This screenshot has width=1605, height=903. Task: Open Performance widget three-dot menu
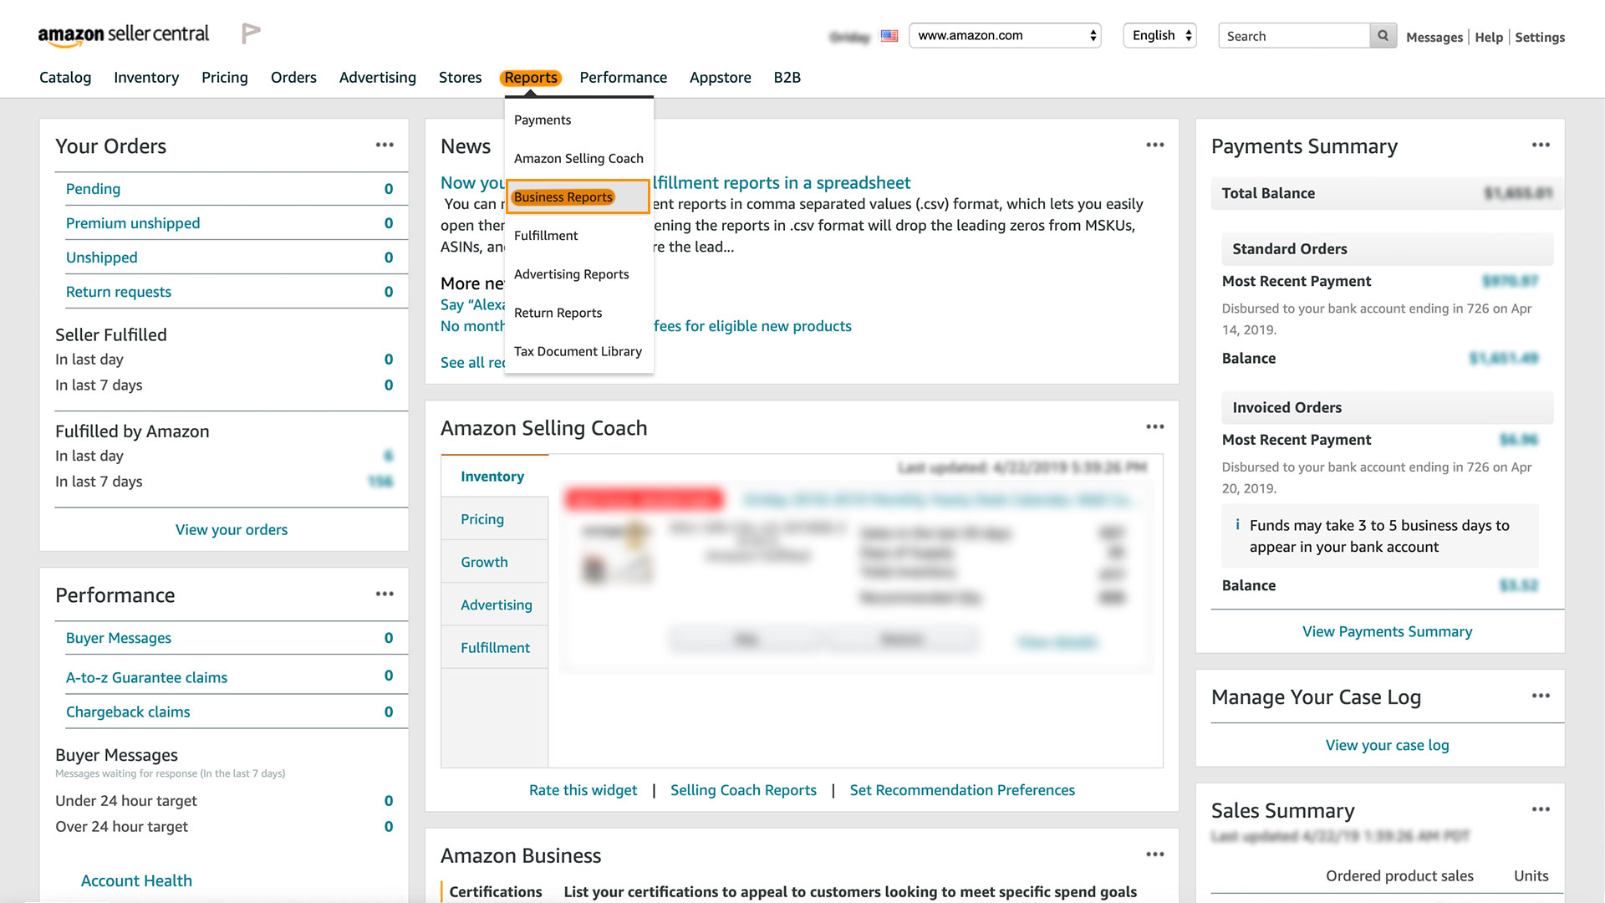tap(385, 594)
